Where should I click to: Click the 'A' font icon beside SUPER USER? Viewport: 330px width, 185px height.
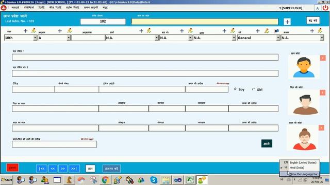[x=318, y=8]
